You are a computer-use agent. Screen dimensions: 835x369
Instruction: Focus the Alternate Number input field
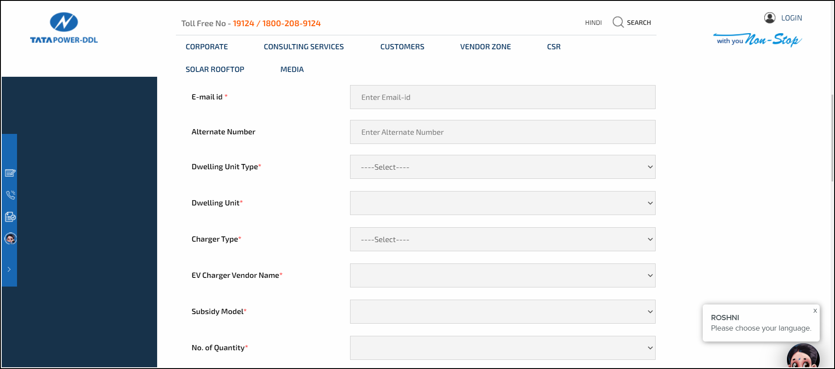[x=503, y=132]
